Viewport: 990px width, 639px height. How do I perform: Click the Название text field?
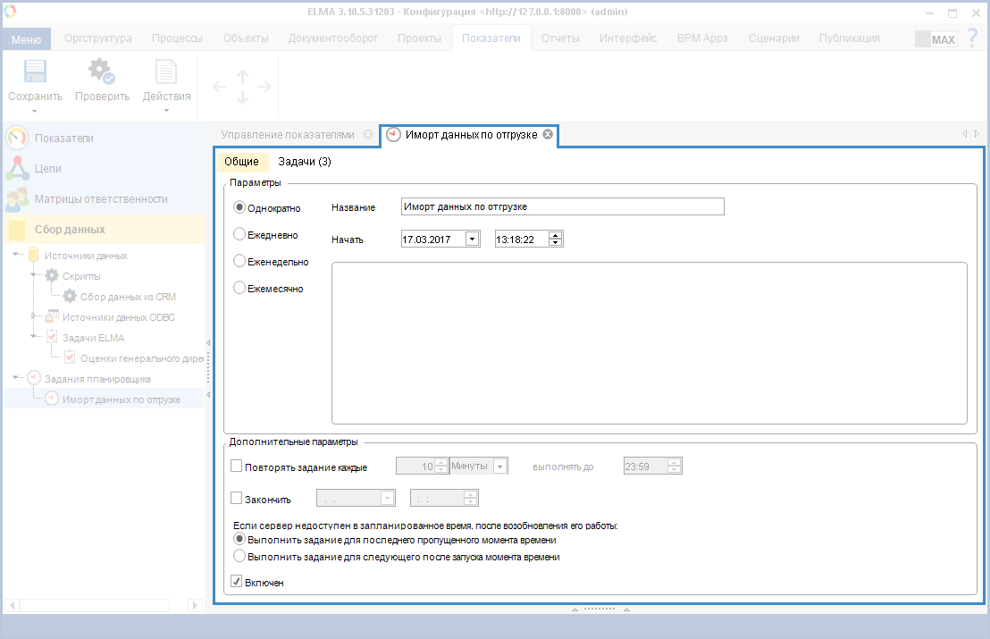(x=562, y=206)
